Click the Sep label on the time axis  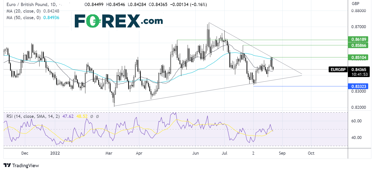pos(282,153)
